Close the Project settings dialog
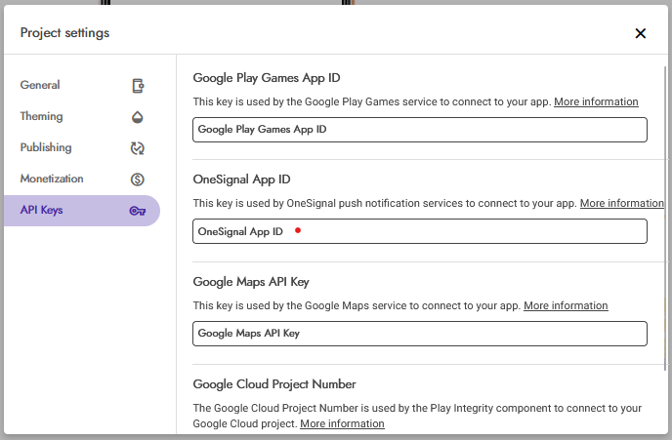This screenshot has width=672, height=440. [641, 33]
